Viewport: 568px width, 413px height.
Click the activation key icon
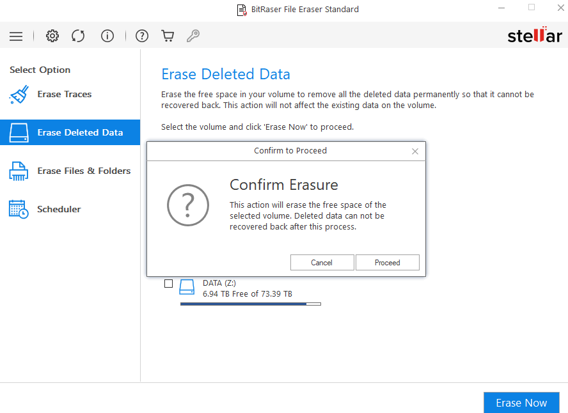click(x=193, y=36)
